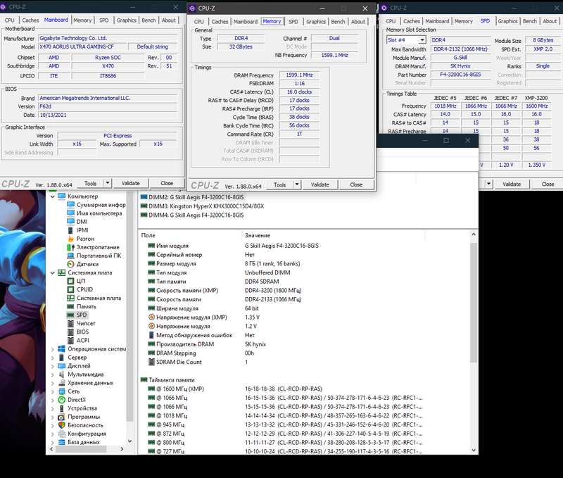This screenshot has width=563, height=478.
Task: Switch to SPD tab in Memory CPU-Z window
Action: pyautogui.click(x=293, y=22)
